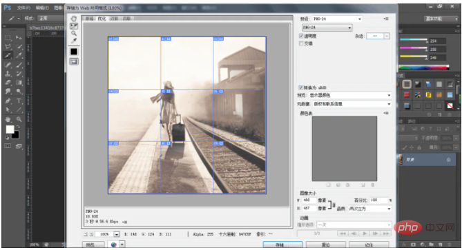This screenshot has height=250, width=462.
Task: Open the 杂边 matte dropdown
Action: pos(378,36)
